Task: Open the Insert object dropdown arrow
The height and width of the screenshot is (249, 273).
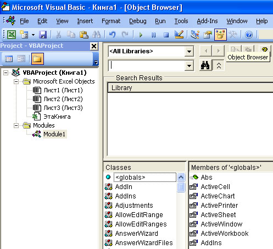Action: (33, 35)
